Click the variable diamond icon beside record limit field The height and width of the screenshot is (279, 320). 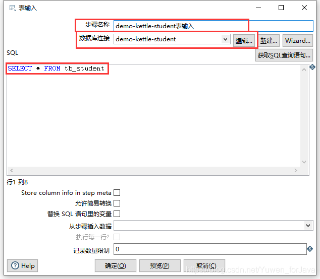pyautogui.click(x=310, y=249)
